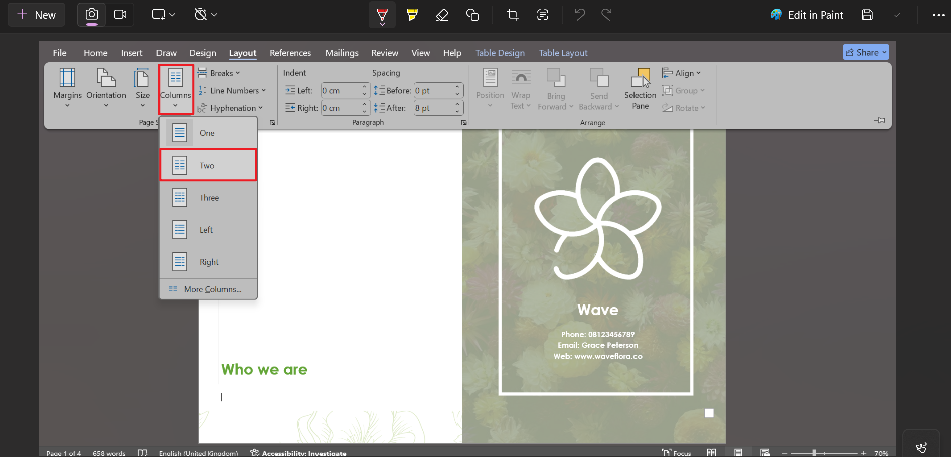Screen dimensions: 951x457
Task: Expand the Breaks dropdown
Action: click(219, 73)
